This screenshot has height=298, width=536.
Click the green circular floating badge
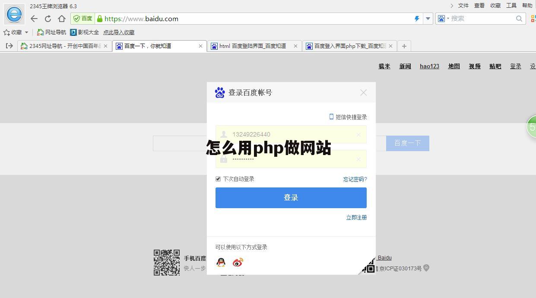tap(532, 127)
